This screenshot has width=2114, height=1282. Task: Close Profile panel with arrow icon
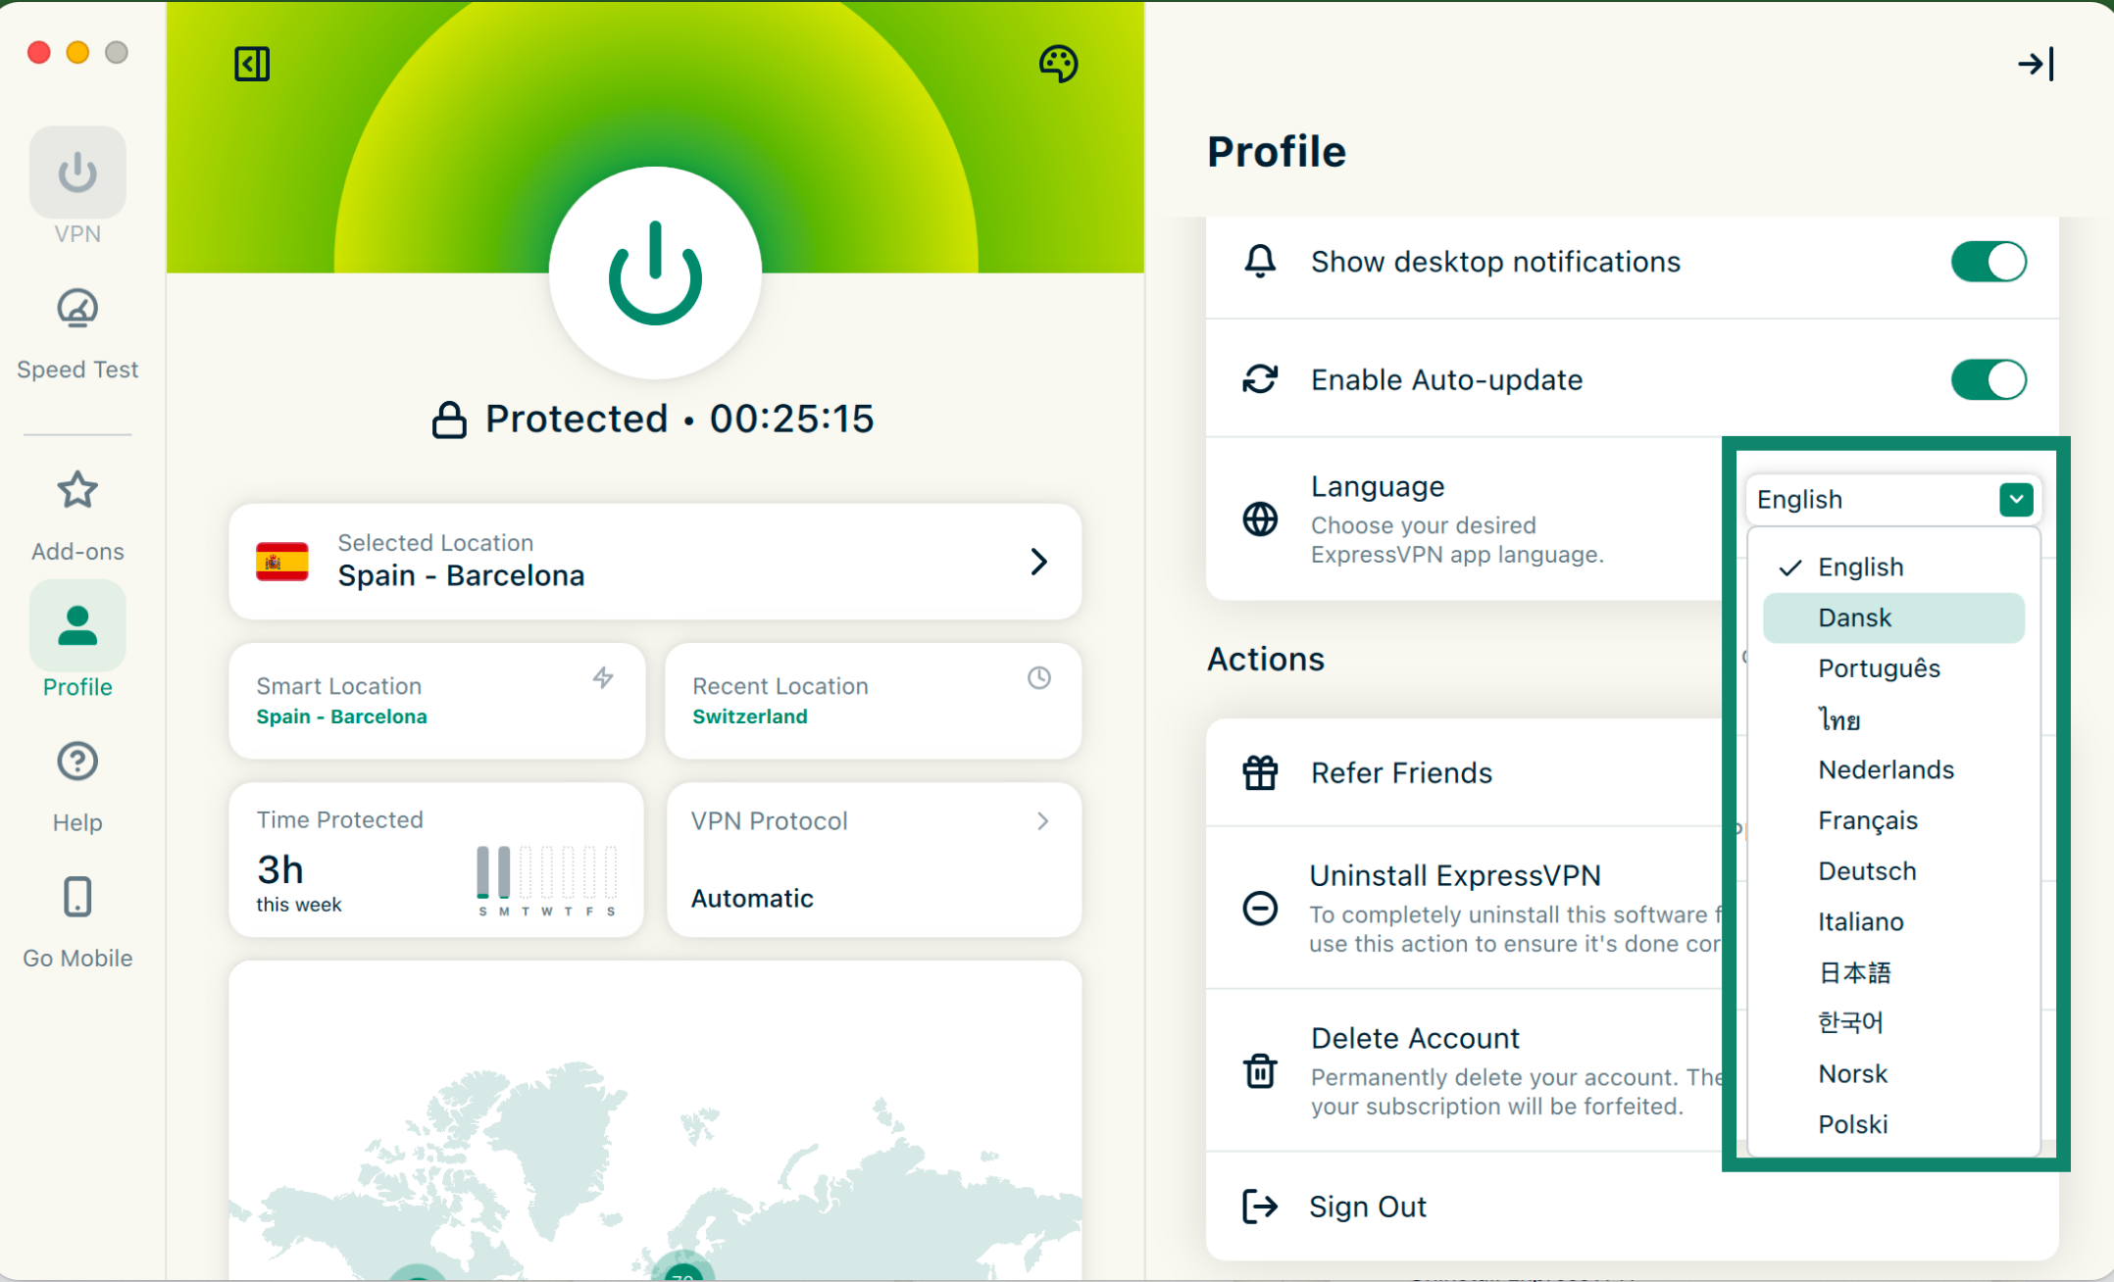coord(2036,64)
